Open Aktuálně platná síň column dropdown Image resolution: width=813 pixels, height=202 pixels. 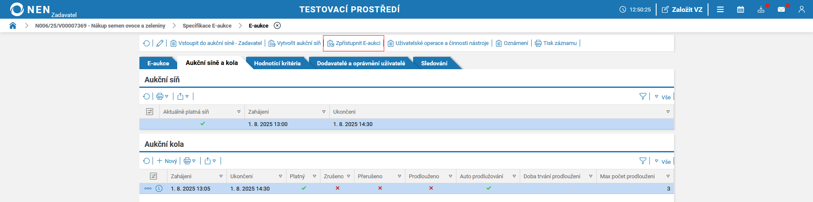coord(239,112)
